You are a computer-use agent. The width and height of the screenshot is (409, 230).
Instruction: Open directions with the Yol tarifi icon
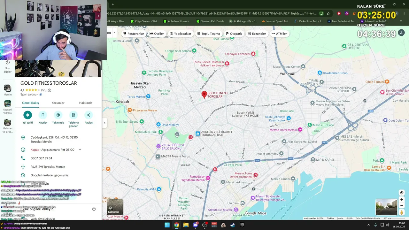[x=27, y=115]
